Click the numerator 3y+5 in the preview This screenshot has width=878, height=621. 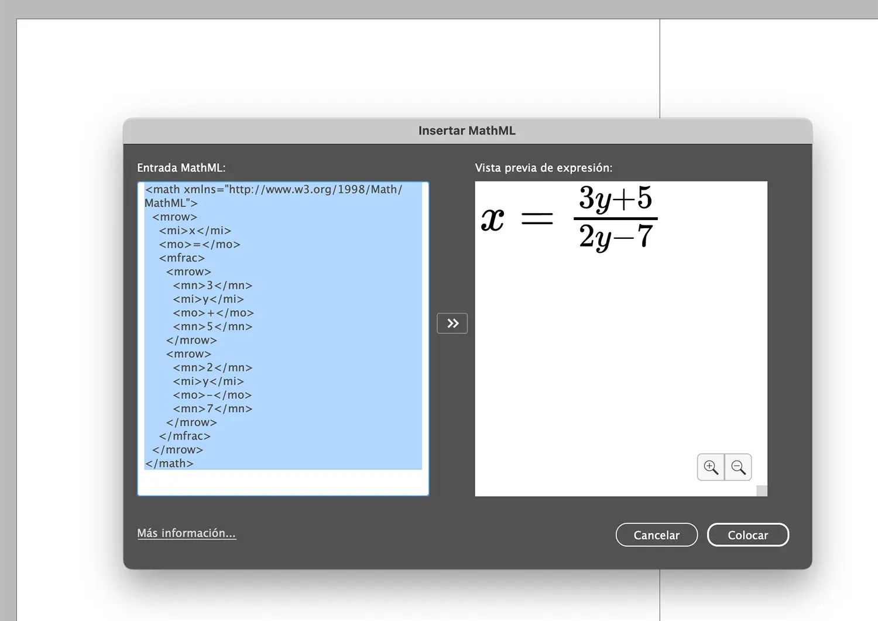(x=615, y=198)
